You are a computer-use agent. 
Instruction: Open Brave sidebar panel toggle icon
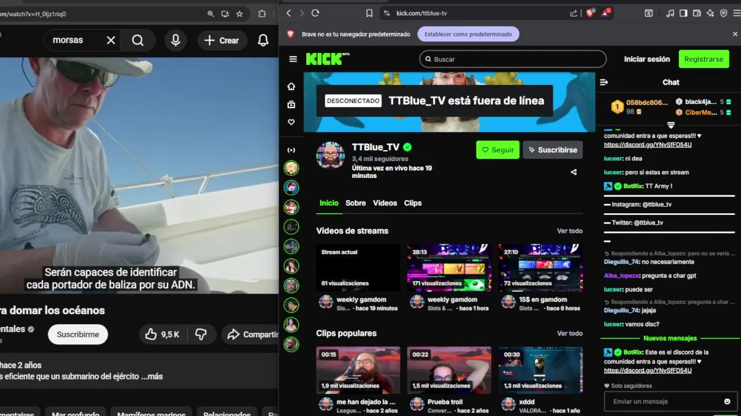[683, 13]
